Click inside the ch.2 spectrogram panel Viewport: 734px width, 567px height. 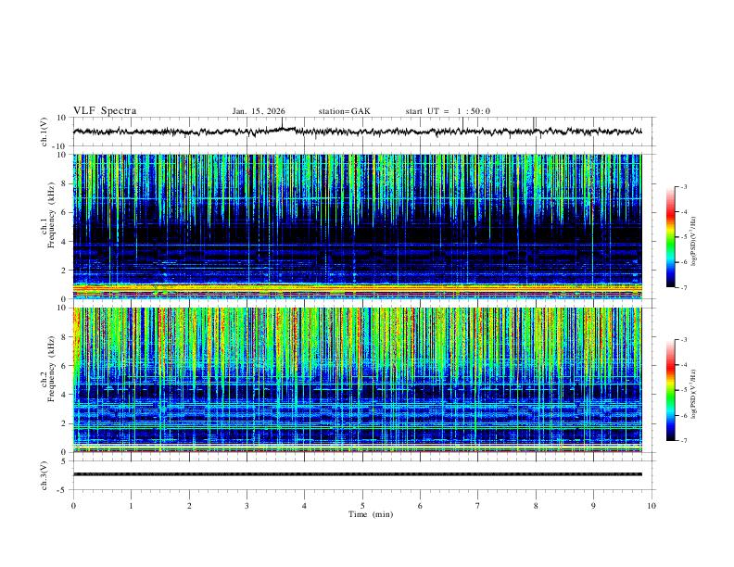click(357, 380)
